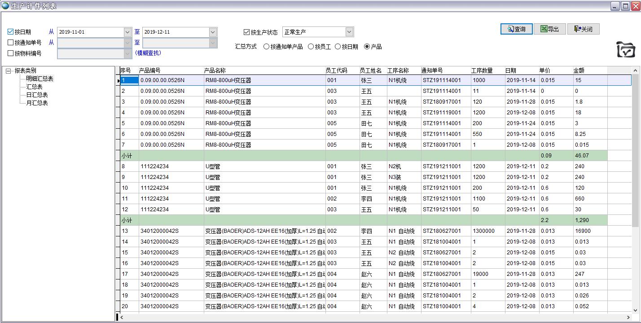
Task: Maximize the 生产计件列表 window
Action: tap(625, 6)
